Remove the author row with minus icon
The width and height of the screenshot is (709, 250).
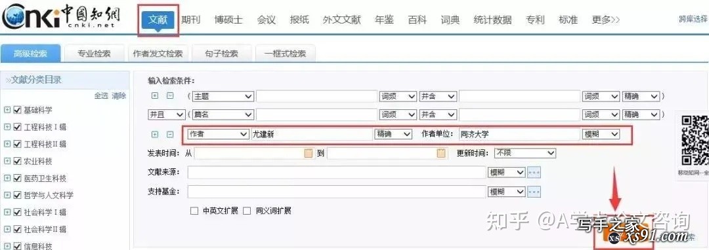point(170,134)
